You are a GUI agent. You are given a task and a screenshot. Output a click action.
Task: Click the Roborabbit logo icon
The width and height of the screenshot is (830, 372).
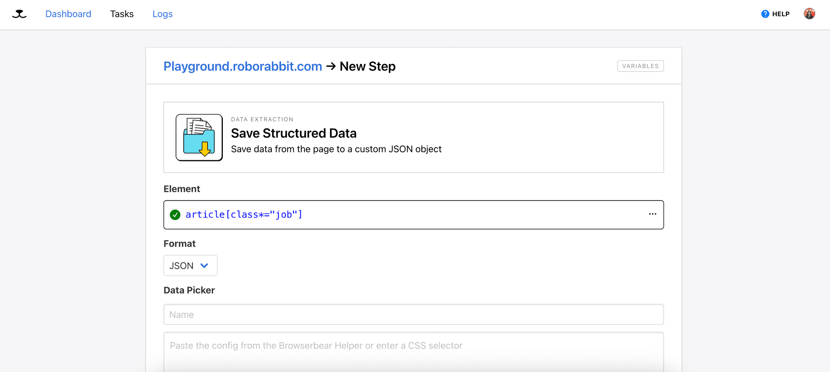pyautogui.click(x=19, y=14)
